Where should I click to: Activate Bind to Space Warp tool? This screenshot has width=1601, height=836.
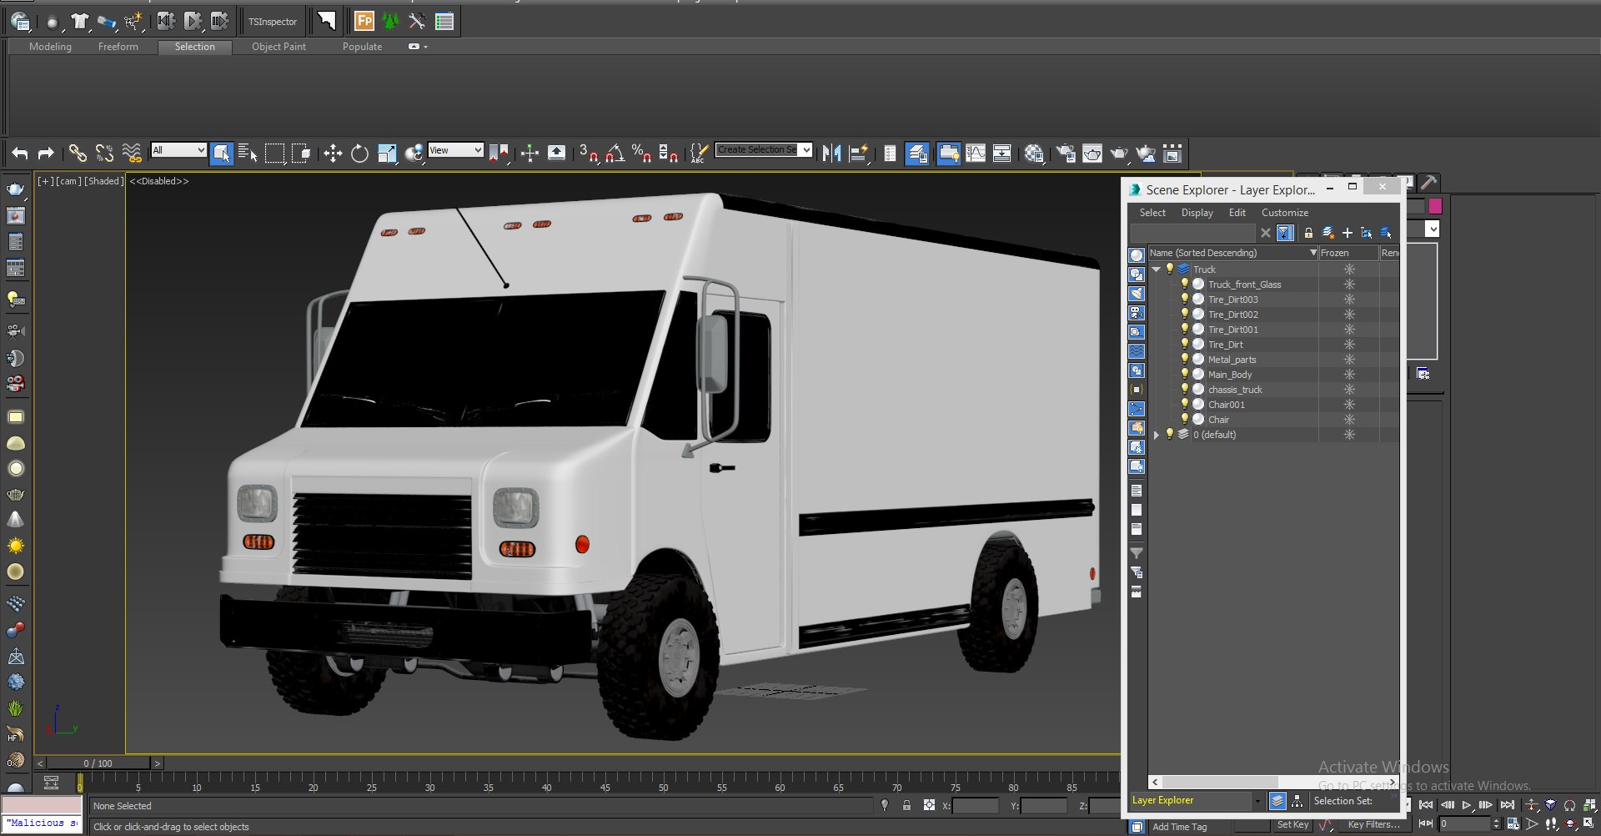point(132,153)
